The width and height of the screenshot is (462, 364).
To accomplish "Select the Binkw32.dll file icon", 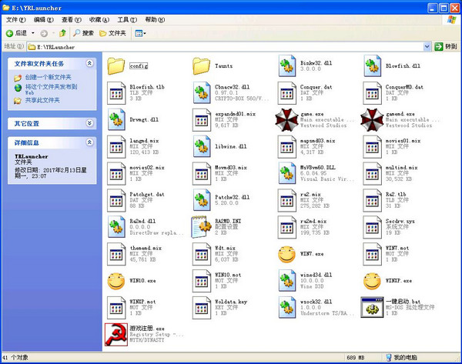I will pos(286,66).
